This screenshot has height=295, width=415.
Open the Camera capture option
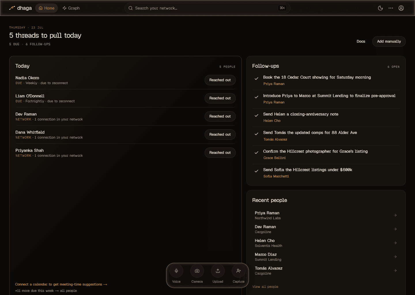click(197, 271)
